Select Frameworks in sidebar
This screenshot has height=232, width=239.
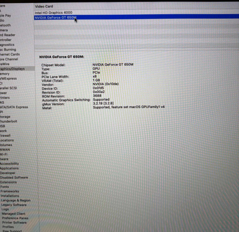pyautogui.click(x=10, y=191)
